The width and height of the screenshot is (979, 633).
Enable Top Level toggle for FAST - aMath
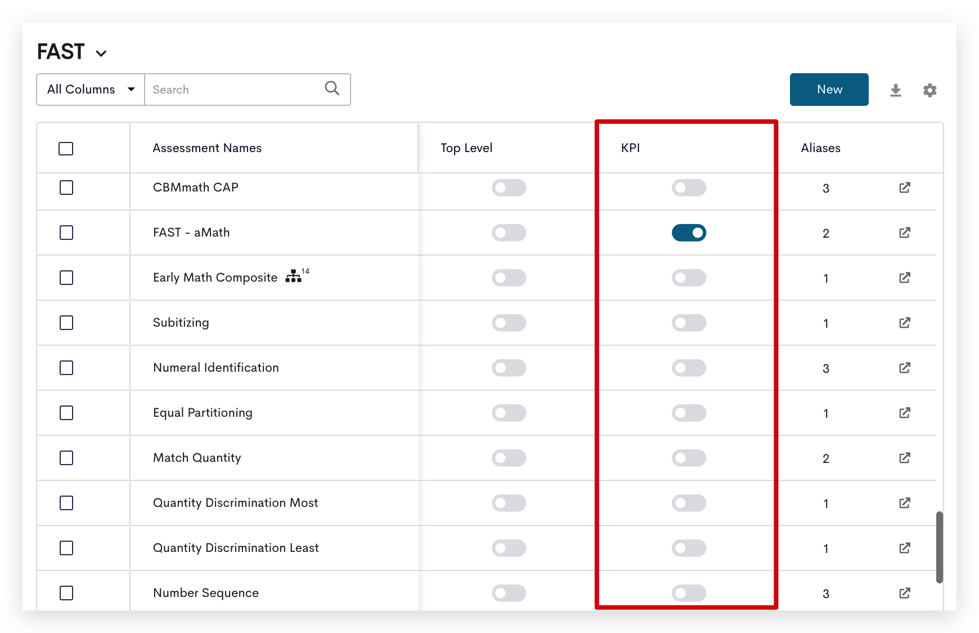point(509,233)
